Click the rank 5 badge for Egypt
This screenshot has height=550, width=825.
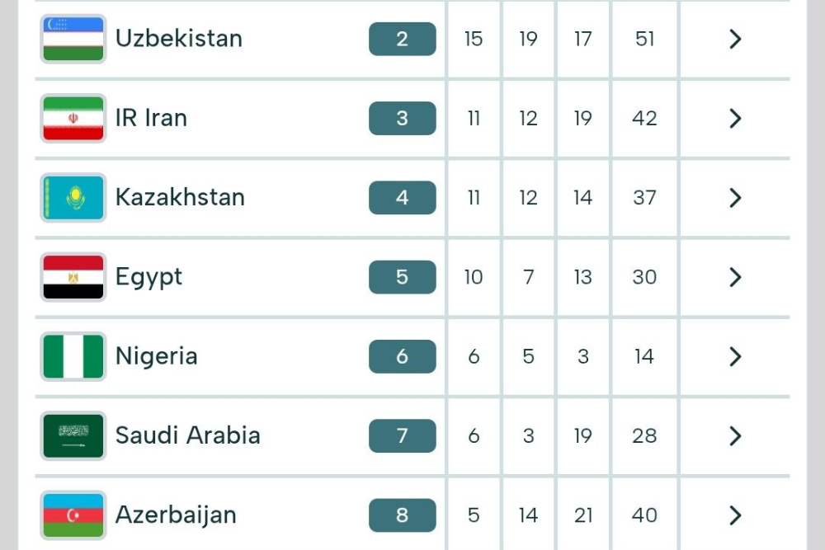point(402,277)
